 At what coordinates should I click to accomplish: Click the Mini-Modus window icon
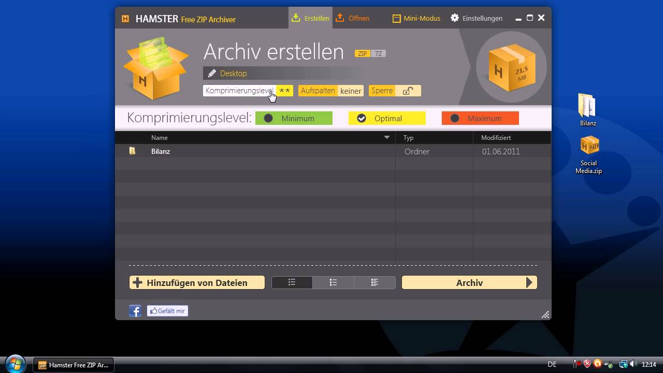[x=397, y=19]
